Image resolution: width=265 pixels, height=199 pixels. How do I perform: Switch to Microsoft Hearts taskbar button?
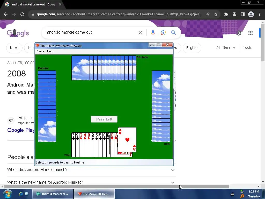94,194
